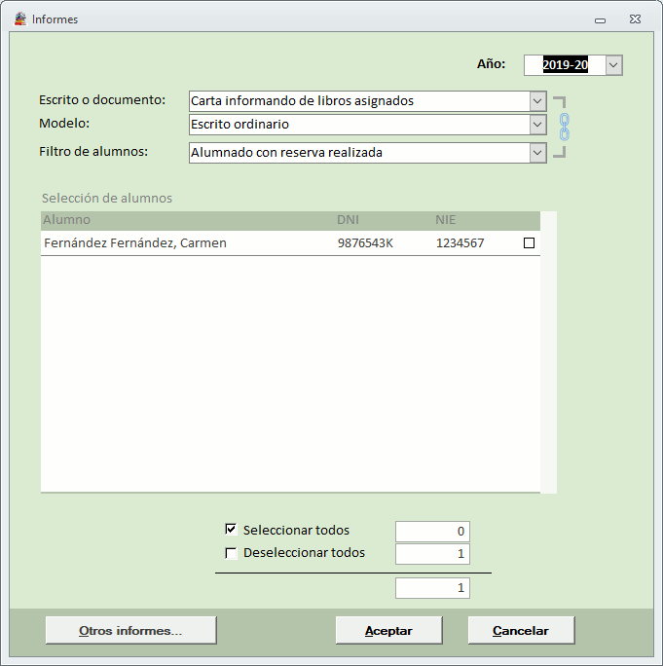
Task: Click the Alumno column header
Action: tap(67, 220)
